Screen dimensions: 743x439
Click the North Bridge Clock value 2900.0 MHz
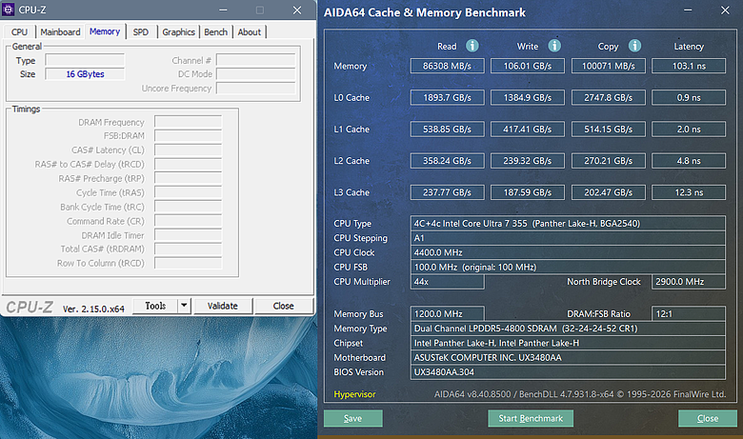689,282
